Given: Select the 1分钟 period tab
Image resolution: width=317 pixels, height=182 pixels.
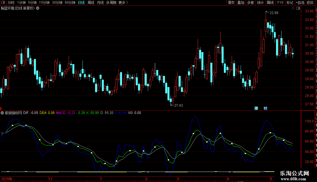Looking at the screenshot, I should [x=21, y=3].
